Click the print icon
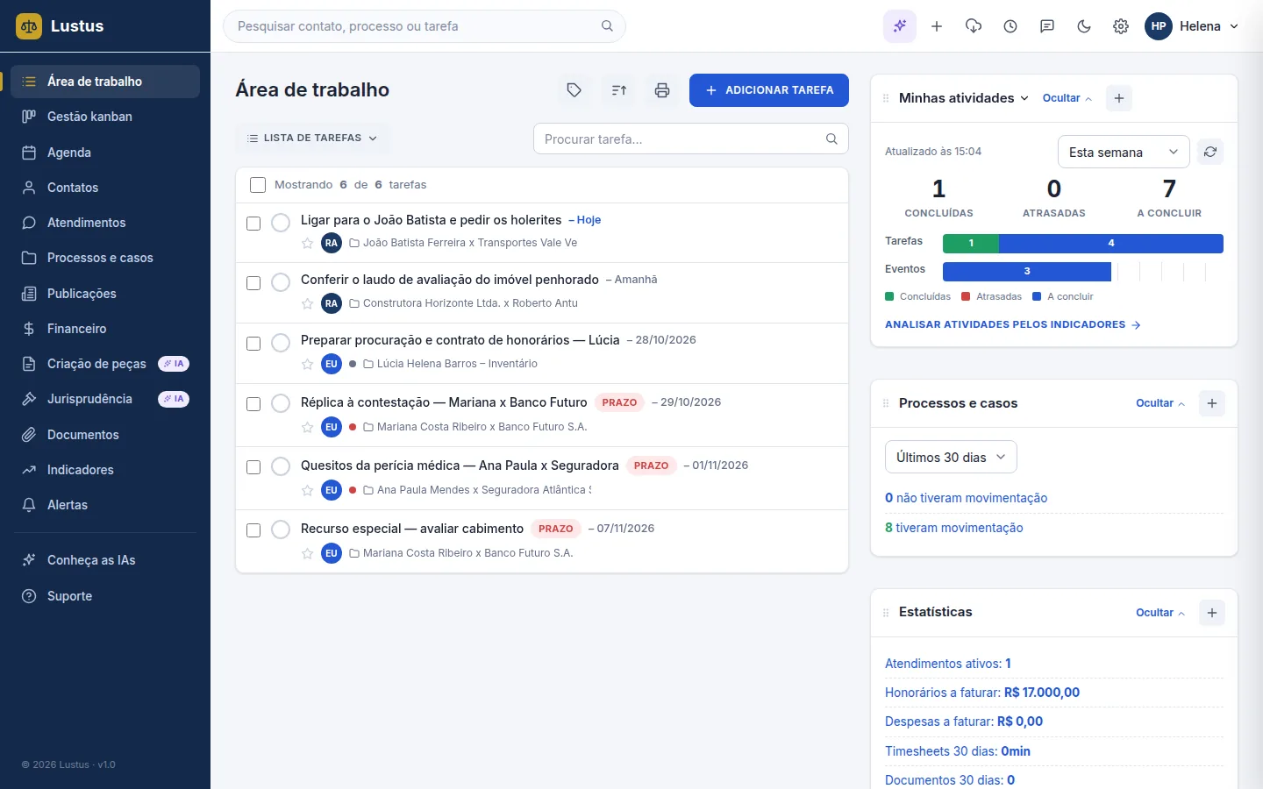 click(662, 90)
